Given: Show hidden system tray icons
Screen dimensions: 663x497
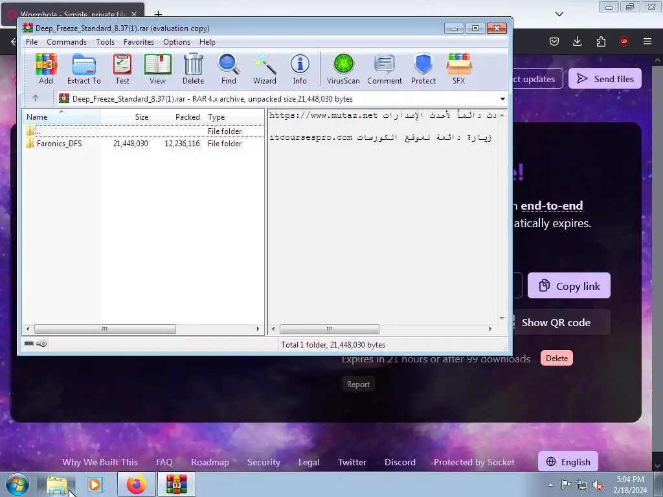Looking at the screenshot, I should click(550, 485).
